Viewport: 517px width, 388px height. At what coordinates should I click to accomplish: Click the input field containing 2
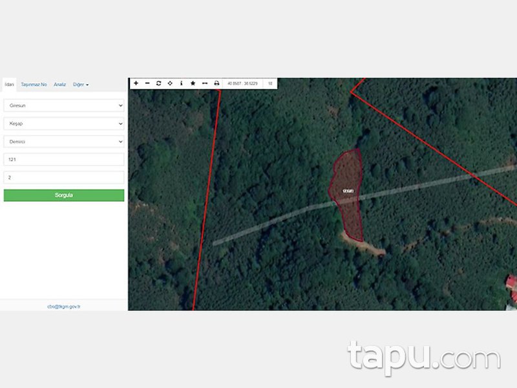[x=64, y=177]
